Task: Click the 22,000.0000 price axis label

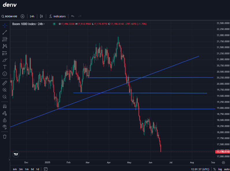Action: point(223,35)
